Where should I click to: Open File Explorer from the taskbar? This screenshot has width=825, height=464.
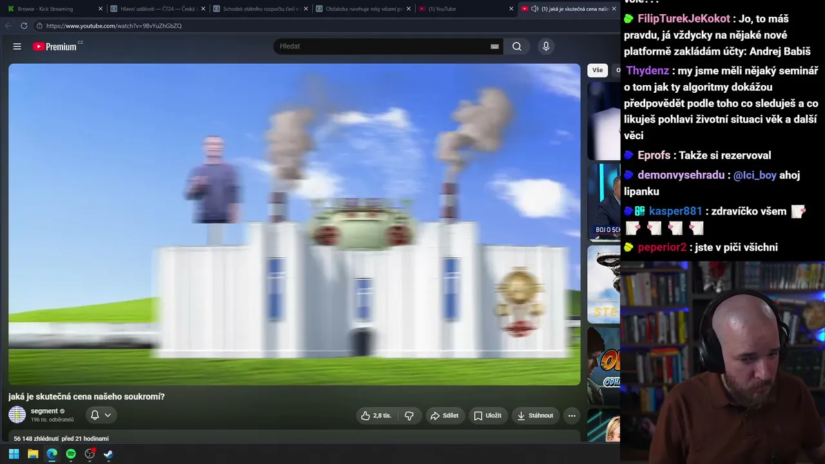tap(33, 454)
